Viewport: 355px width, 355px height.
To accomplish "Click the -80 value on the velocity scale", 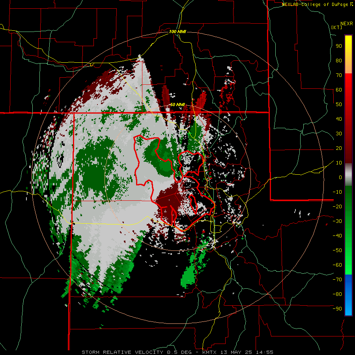I will (337, 294).
